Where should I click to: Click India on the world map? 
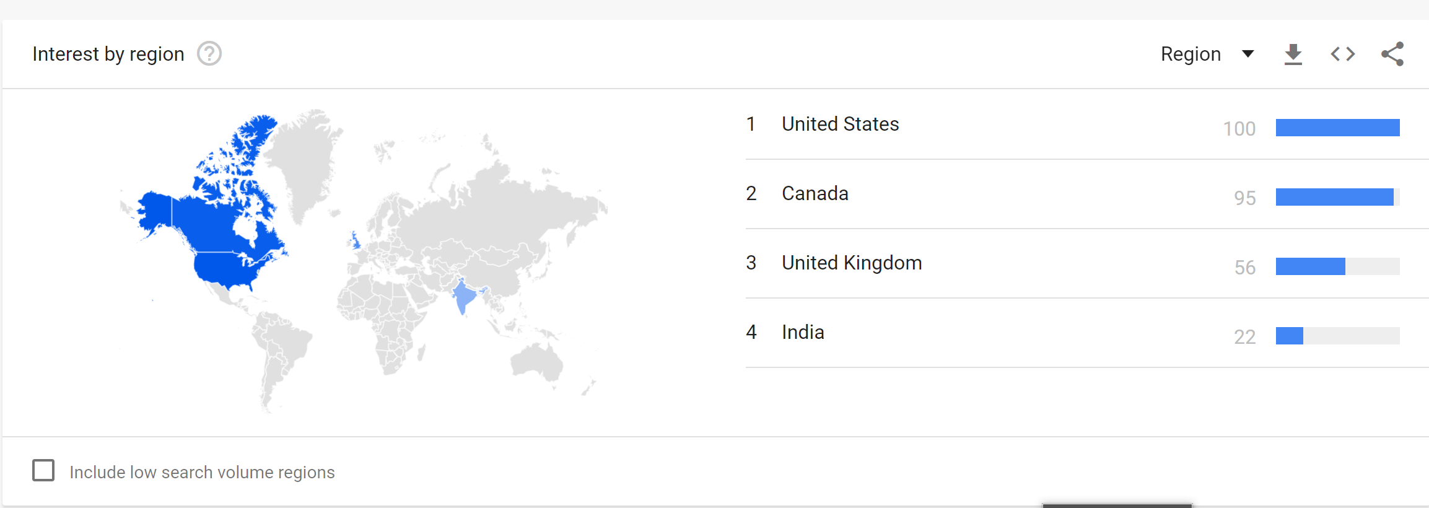tap(463, 296)
